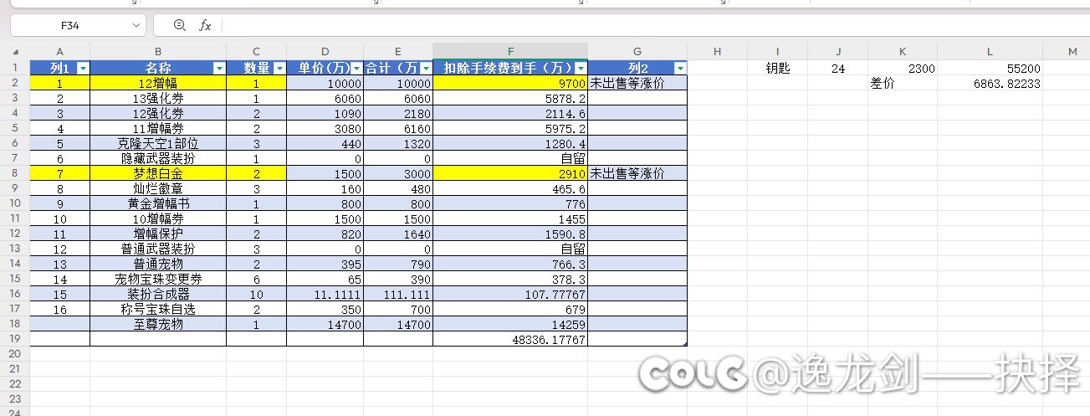Select column header B
The width and height of the screenshot is (1090, 416).
158,52
